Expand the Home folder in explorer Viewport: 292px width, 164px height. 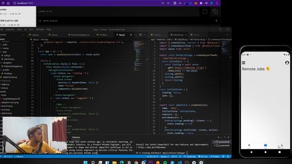click(5, 48)
